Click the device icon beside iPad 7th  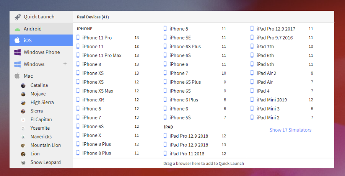point(252,46)
